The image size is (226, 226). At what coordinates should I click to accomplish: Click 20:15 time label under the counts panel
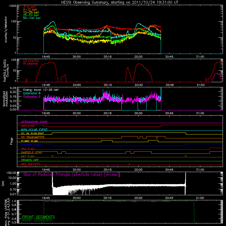pos(108,57)
